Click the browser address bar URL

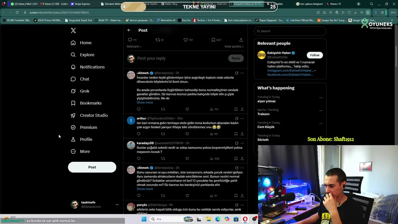pos(59,12)
